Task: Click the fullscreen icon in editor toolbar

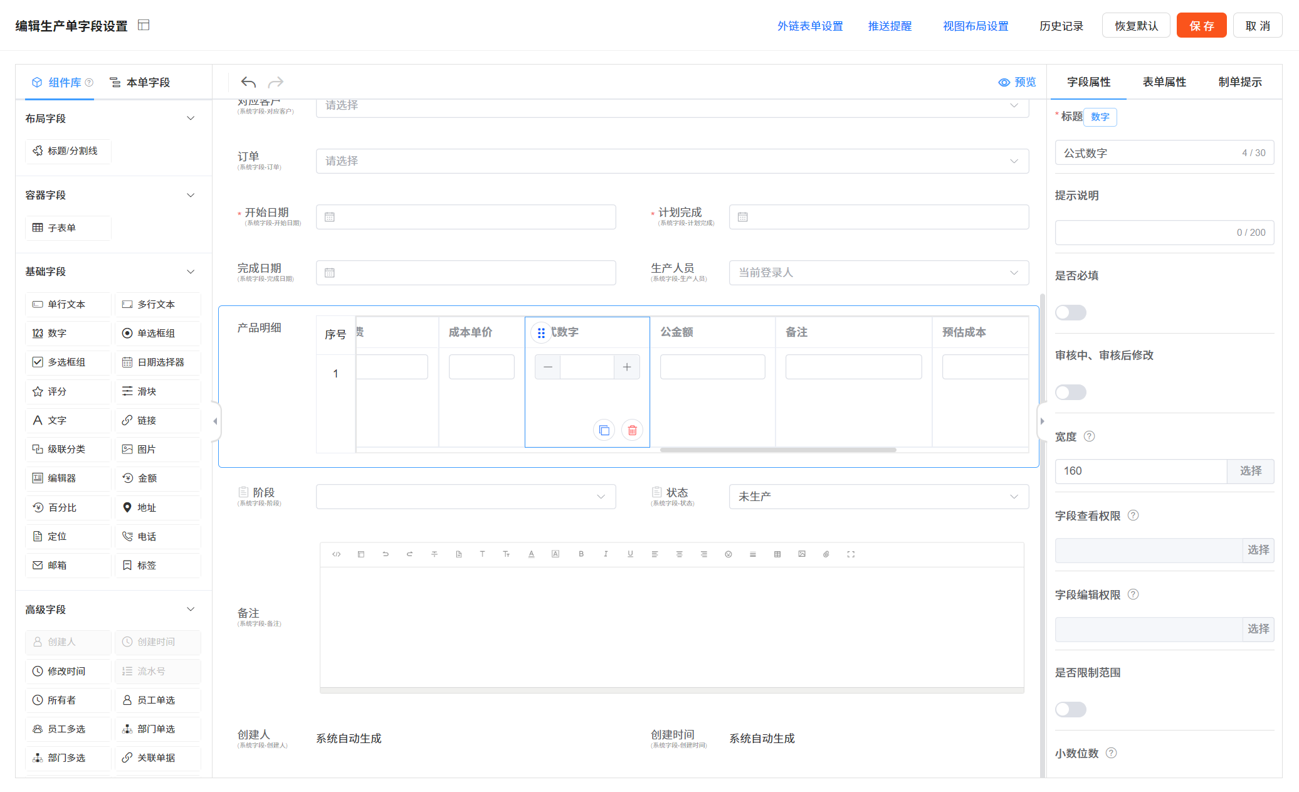Action: pyautogui.click(x=851, y=554)
